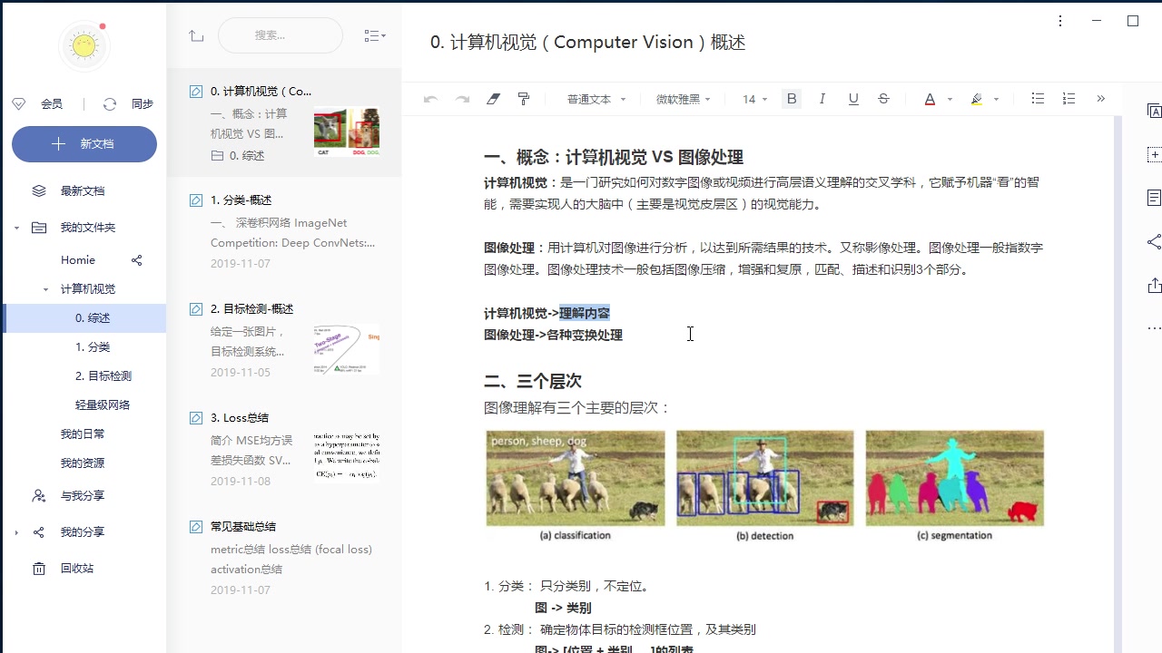Open the Homie folder
Viewport: 1162px width, 653px height.
pyautogui.click(x=78, y=260)
